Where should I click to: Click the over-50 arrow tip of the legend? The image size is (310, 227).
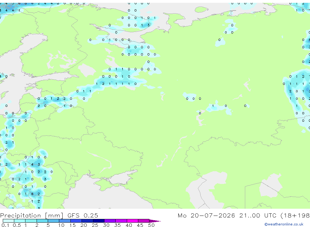(155, 221)
